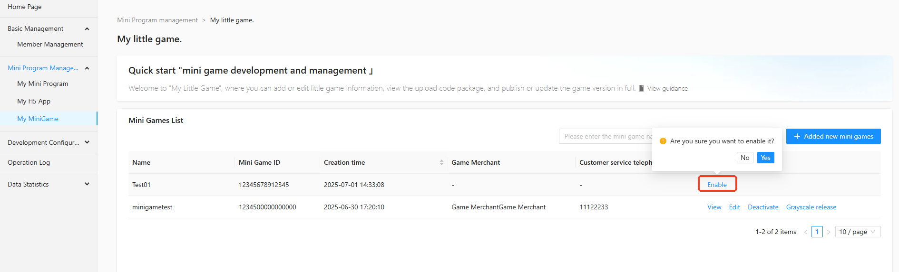
Task: Select page number 1 in pagination
Action: (817, 232)
